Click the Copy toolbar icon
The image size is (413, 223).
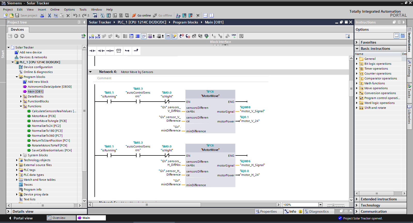[55, 15]
